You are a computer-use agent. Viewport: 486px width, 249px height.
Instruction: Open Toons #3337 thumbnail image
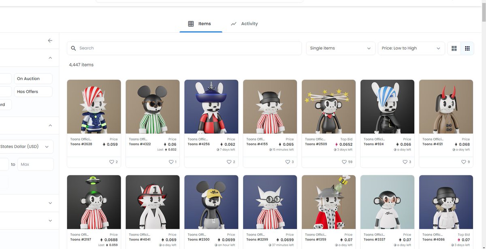pyautogui.click(x=388, y=202)
